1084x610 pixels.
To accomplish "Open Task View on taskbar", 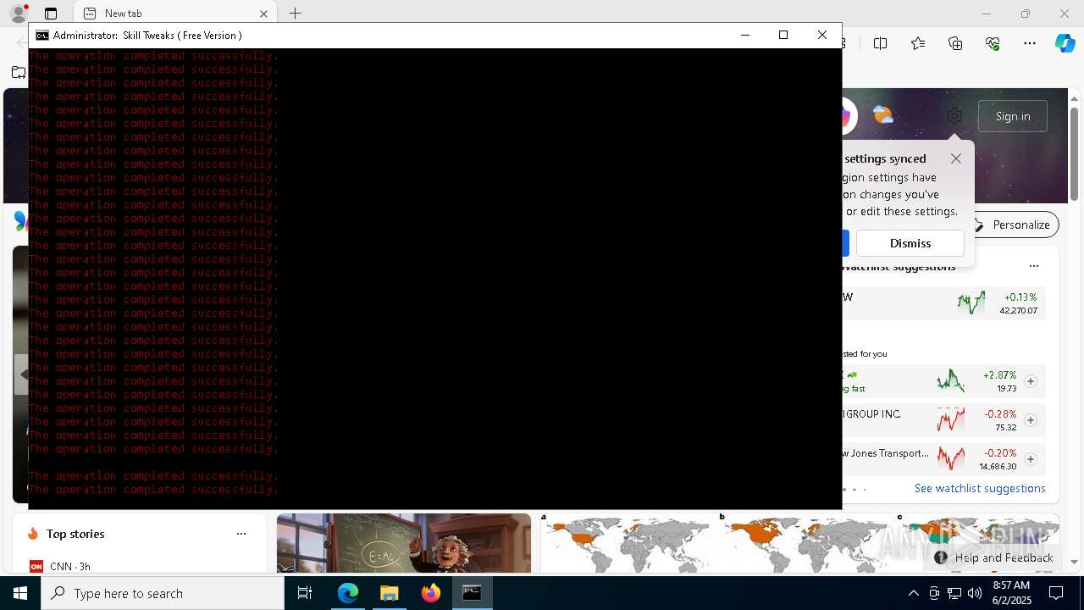I will pos(305,593).
